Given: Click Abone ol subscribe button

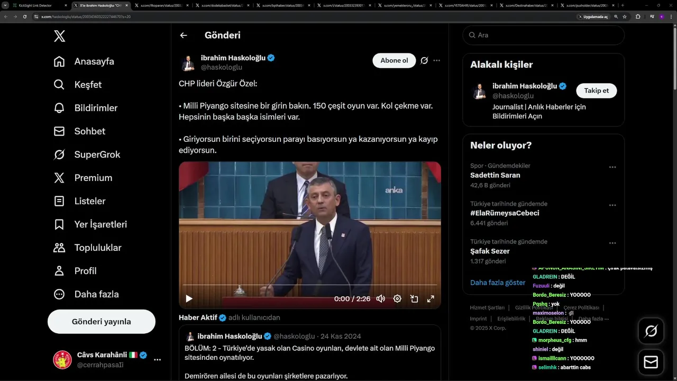Looking at the screenshot, I should pos(394,60).
